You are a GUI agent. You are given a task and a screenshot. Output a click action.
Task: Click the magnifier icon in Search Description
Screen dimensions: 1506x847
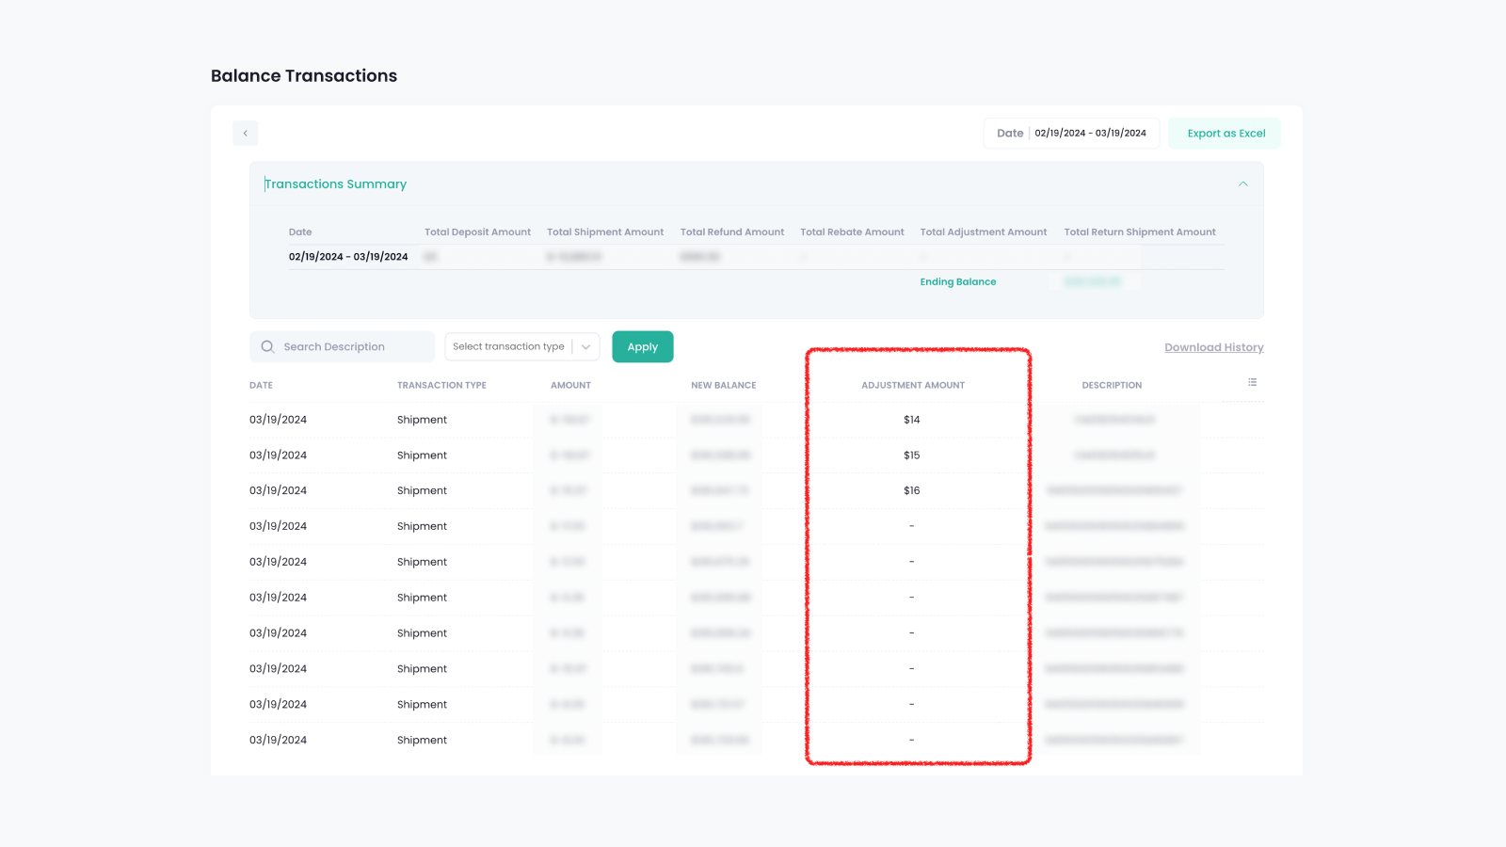coord(268,346)
